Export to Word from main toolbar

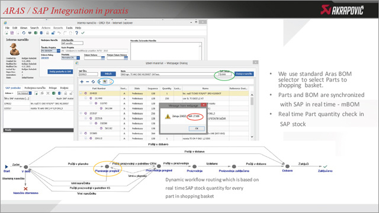[x=41, y=33]
